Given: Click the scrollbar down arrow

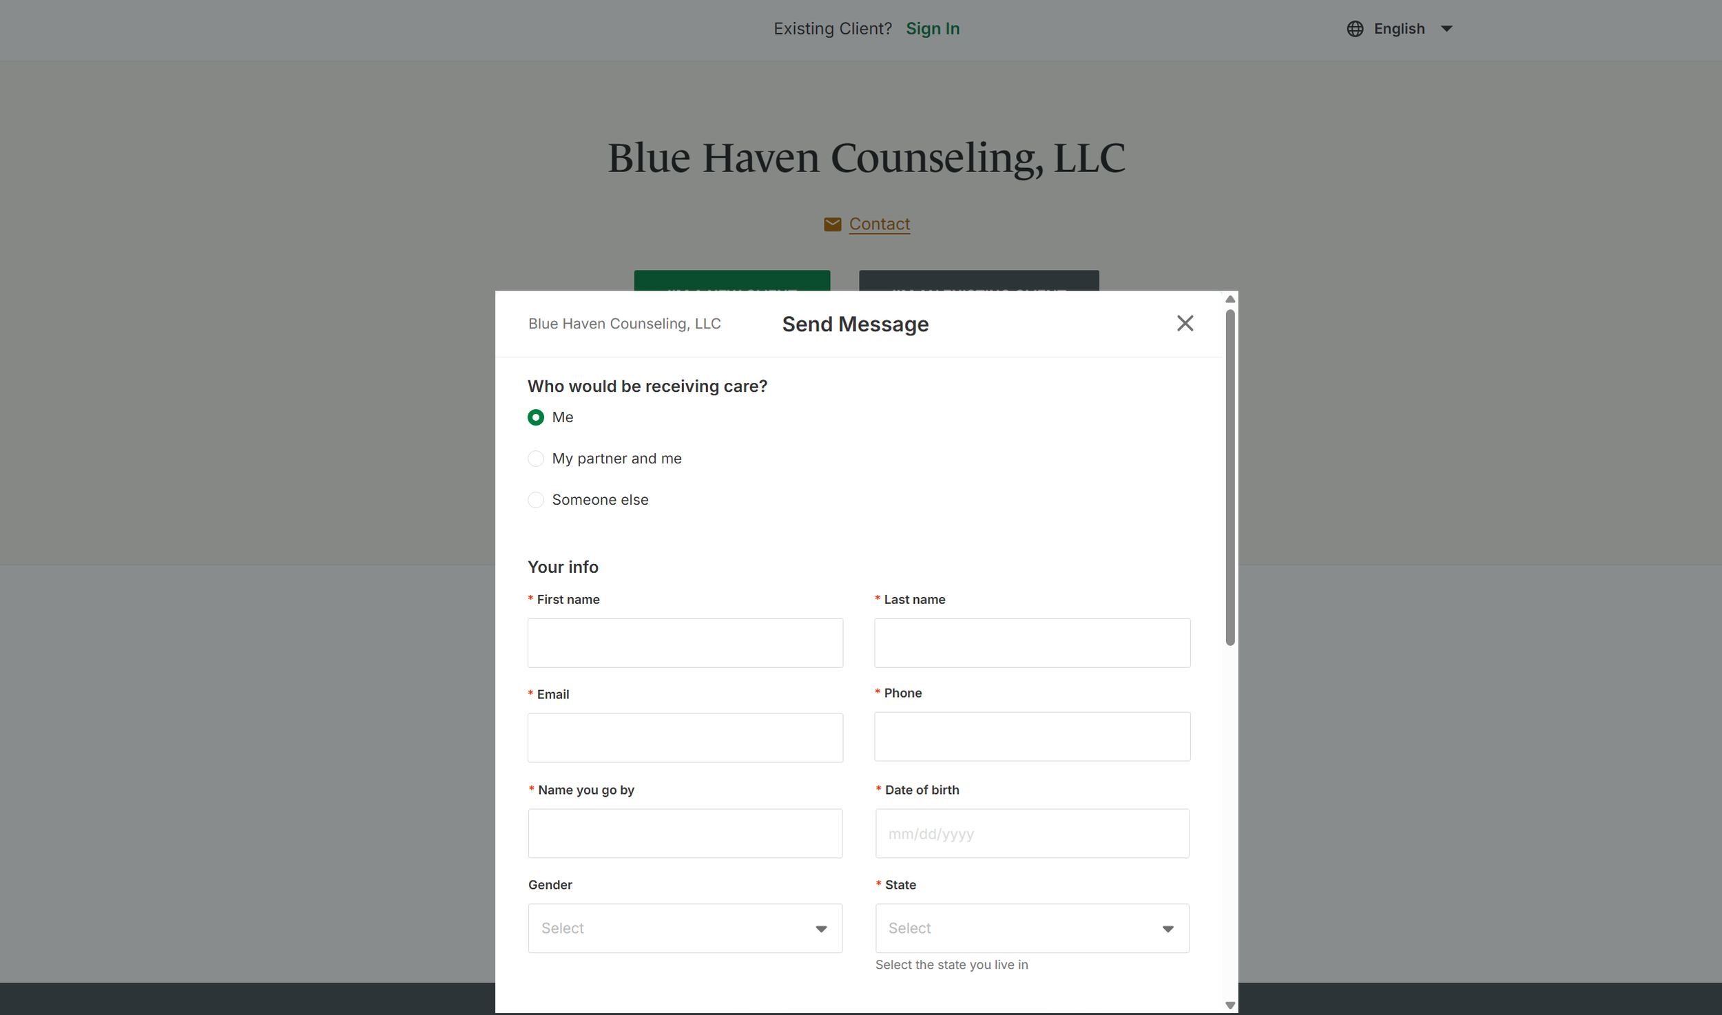Looking at the screenshot, I should [x=1230, y=1005].
